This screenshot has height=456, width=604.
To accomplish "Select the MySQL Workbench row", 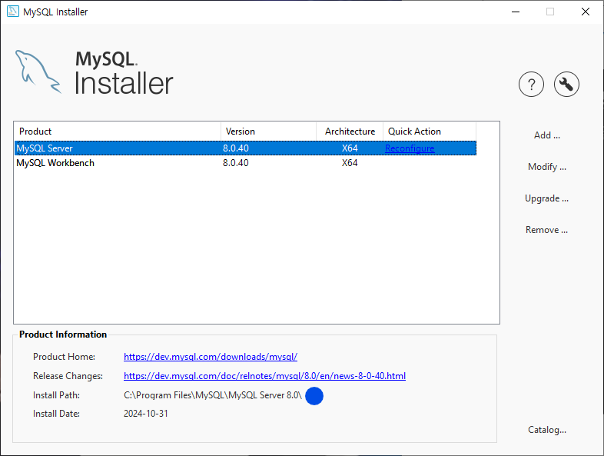I will click(245, 163).
